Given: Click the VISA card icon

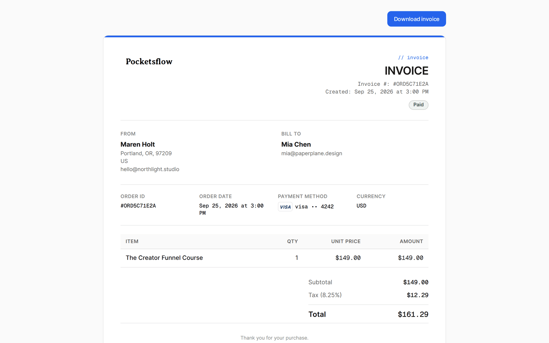Looking at the screenshot, I should pos(285,207).
